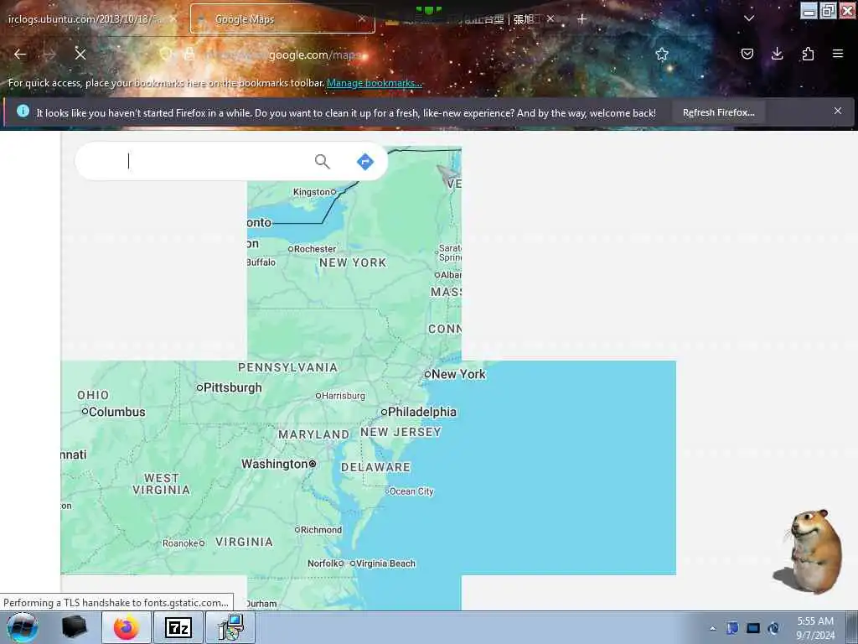Viewport: 858px width, 644px height.
Task: Open the Firefox hamburger menu
Action: 838,54
